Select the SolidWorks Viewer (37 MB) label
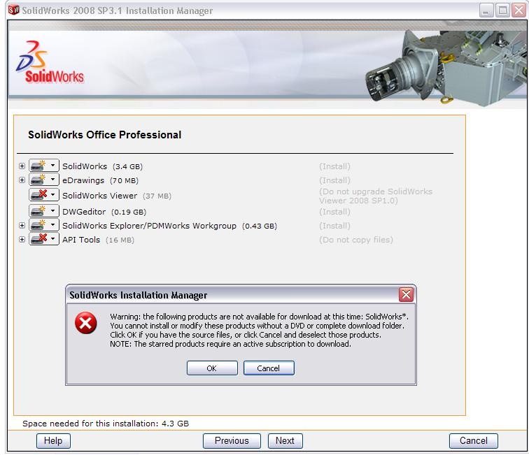 (x=117, y=196)
